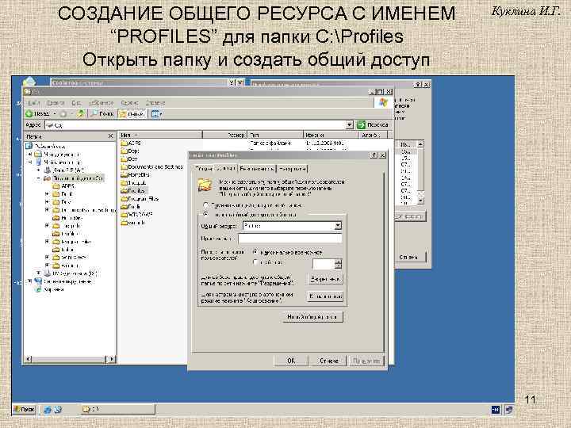Select 'Share this folder' radio button

point(205,214)
